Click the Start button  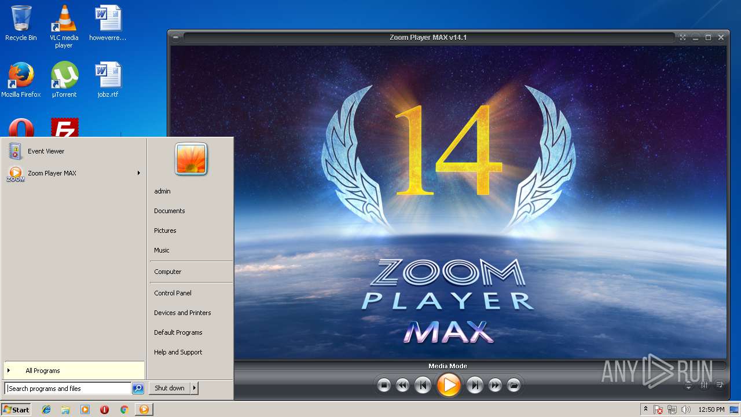point(16,409)
